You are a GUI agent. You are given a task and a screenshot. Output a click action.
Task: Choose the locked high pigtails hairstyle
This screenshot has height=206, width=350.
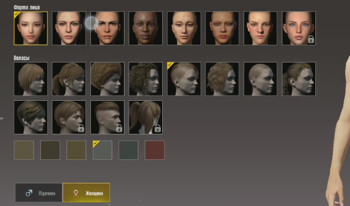[146, 117]
